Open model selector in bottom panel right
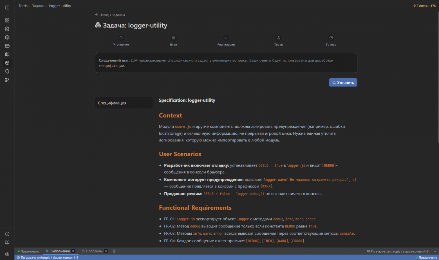The height and width of the screenshot is (260, 439). pyautogui.click(x=398, y=251)
